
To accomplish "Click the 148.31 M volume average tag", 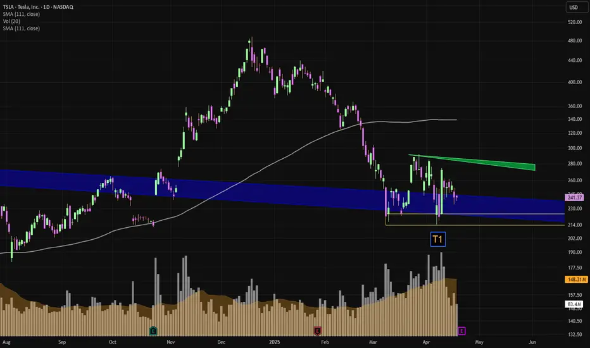I will [576, 280].
